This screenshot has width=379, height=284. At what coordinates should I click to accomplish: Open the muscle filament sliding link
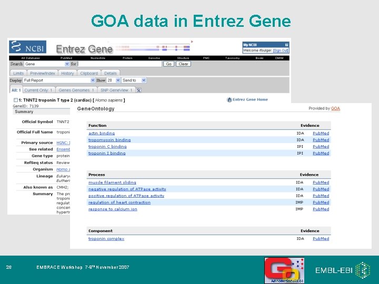(x=112, y=182)
